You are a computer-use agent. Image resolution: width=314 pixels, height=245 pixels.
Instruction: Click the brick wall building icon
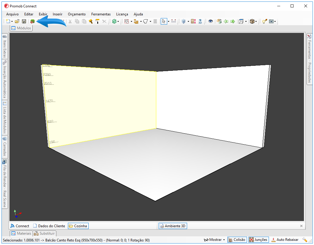pyautogui.click(x=136, y=21)
